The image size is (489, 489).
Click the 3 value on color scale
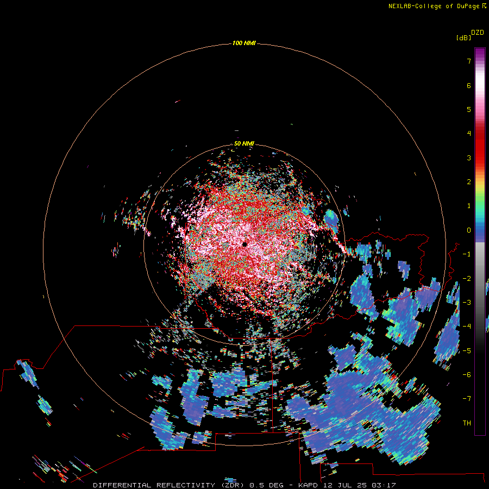(x=469, y=158)
